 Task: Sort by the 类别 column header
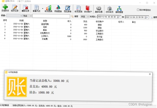pyautogui.click(x=45, y=21)
